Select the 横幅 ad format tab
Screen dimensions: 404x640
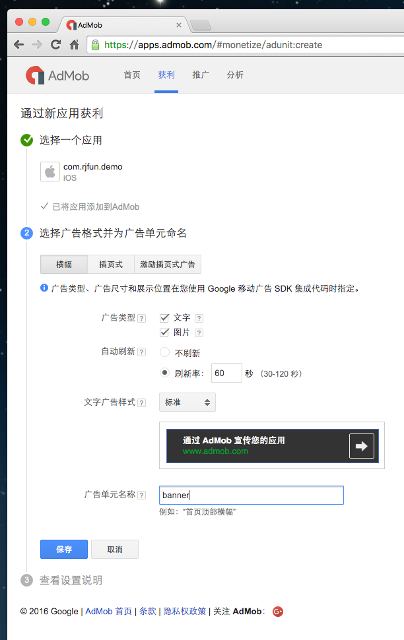coord(64,265)
